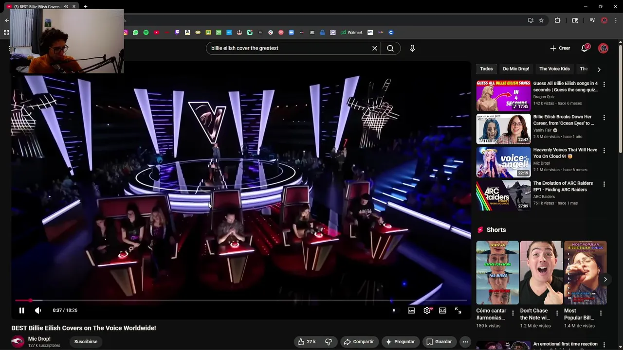Open the video player settings gear
This screenshot has width=623, height=350.
coord(427,310)
